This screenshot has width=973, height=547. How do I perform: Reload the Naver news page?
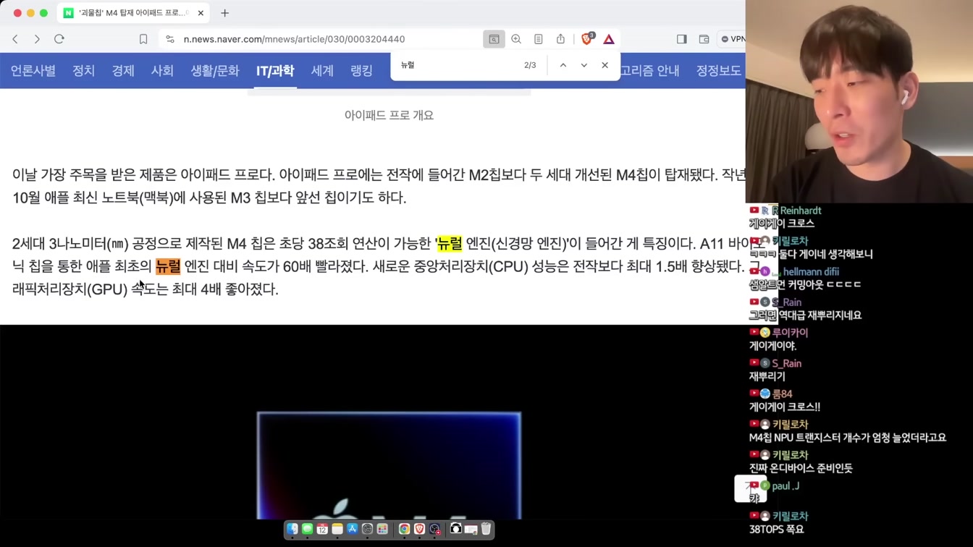pyautogui.click(x=59, y=39)
